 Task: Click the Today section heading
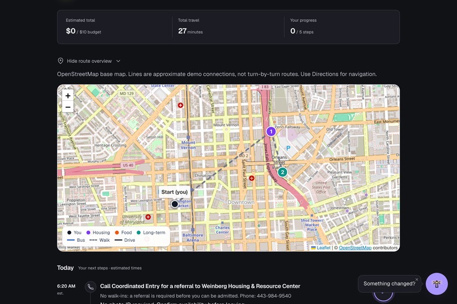pyautogui.click(x=65, y=268)
